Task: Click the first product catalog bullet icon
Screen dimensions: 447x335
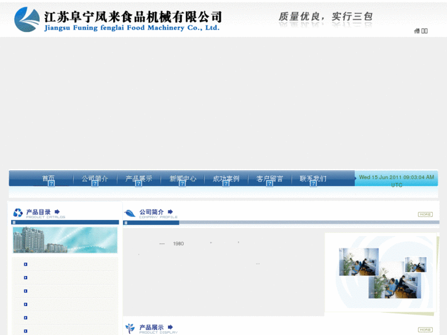Action: pyautogui.click(x=26, y=264)
